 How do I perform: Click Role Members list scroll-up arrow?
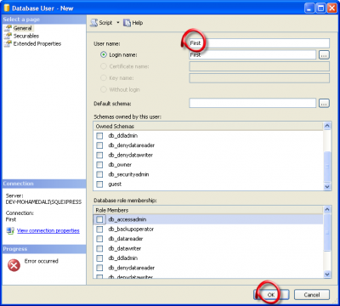(327, 209)
